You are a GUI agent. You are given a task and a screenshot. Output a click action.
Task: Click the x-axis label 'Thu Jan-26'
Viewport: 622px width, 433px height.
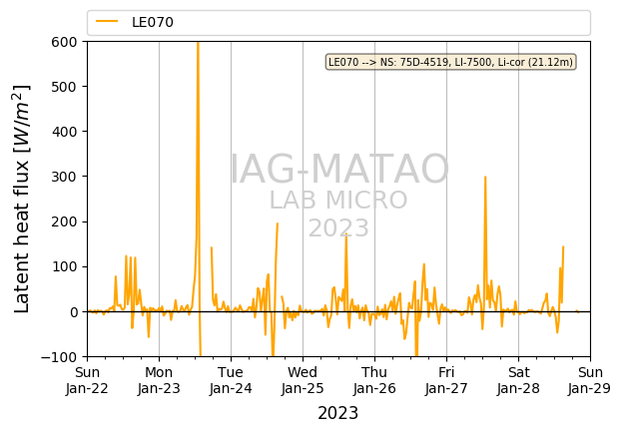click(x=374, y=380)
